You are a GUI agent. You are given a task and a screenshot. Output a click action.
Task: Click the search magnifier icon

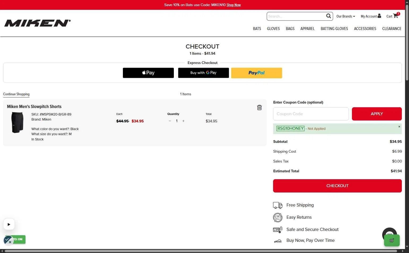pyautogui.click(x=328, y=16)
